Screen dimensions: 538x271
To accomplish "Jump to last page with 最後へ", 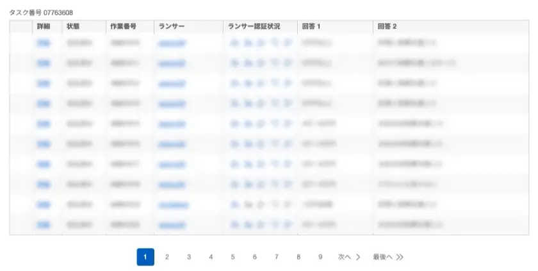I will tap(388, 257).
